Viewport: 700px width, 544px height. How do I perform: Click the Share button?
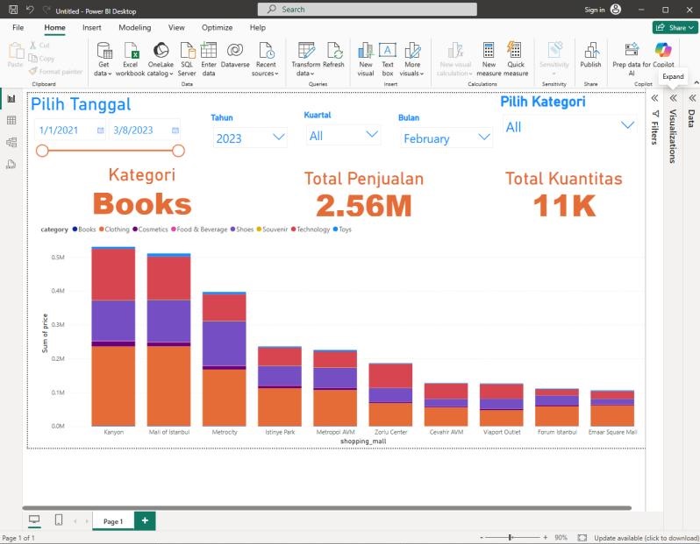[675, 27]
